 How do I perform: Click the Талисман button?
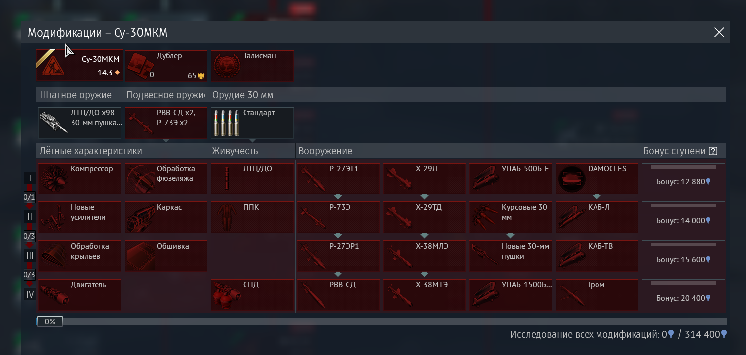252,65
